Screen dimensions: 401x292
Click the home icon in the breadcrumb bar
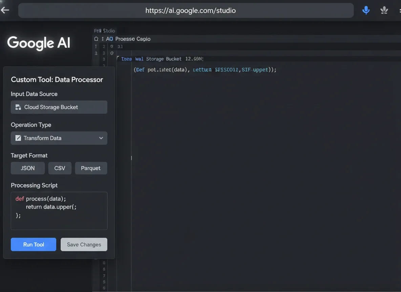(96, 39)
